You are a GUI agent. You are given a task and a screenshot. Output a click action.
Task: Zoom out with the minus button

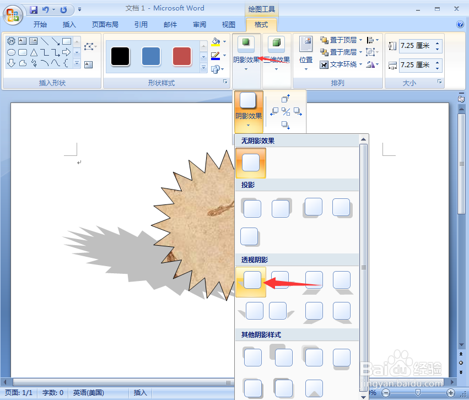coord(386,392)
